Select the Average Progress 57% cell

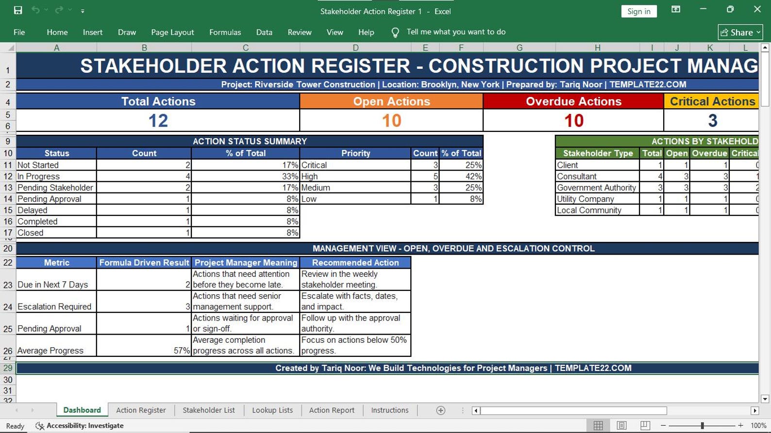144,345
